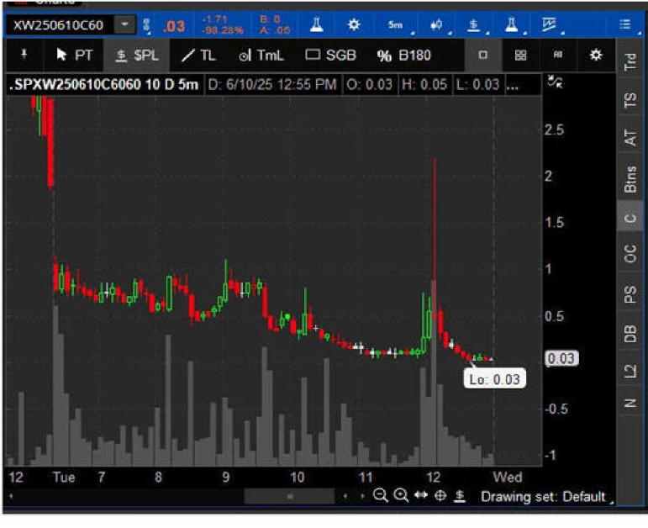Choose the SGB rectangle drawing tool
The height and width of the screenshot is (528, 648).
(x=329, y=55)
